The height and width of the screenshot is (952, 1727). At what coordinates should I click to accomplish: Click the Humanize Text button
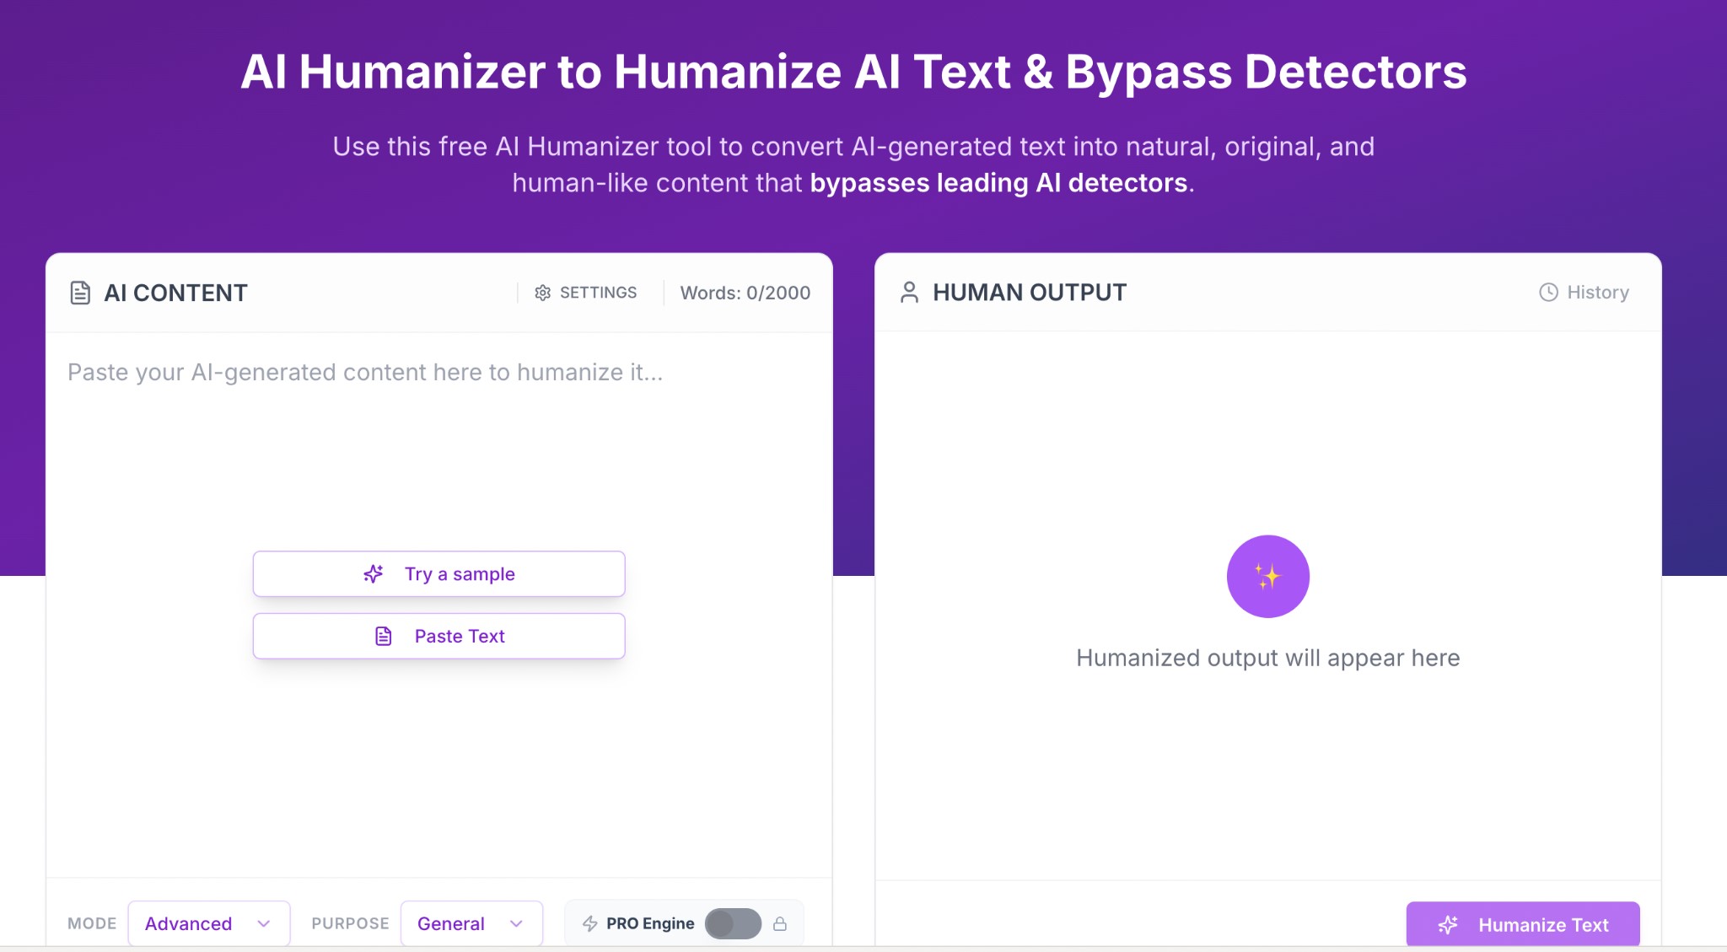click(1524, 924)
